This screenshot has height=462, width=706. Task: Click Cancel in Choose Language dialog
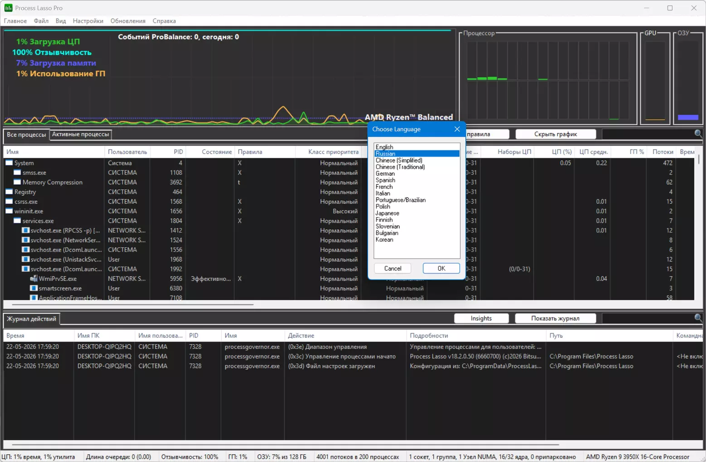click(x=392, y=268)
